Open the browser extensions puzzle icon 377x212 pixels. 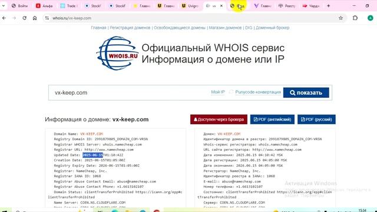click(355, 18)
